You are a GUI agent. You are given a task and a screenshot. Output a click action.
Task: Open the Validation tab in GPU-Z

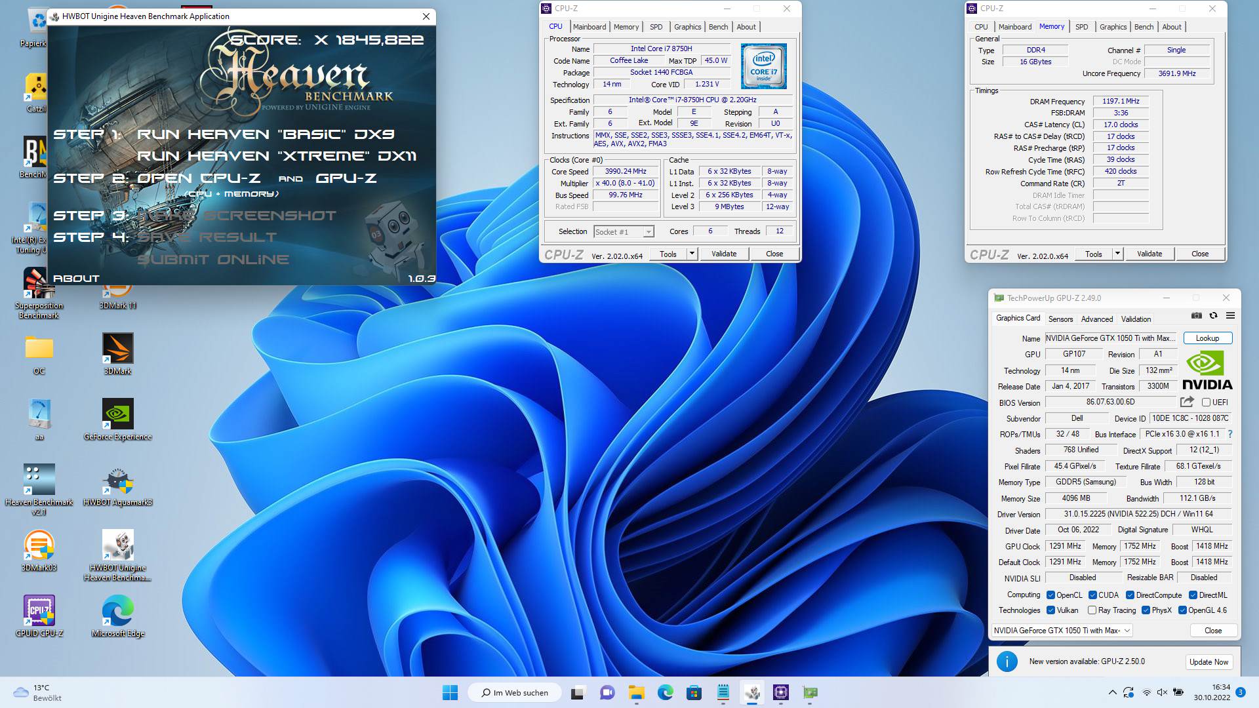click(1136, 319)
